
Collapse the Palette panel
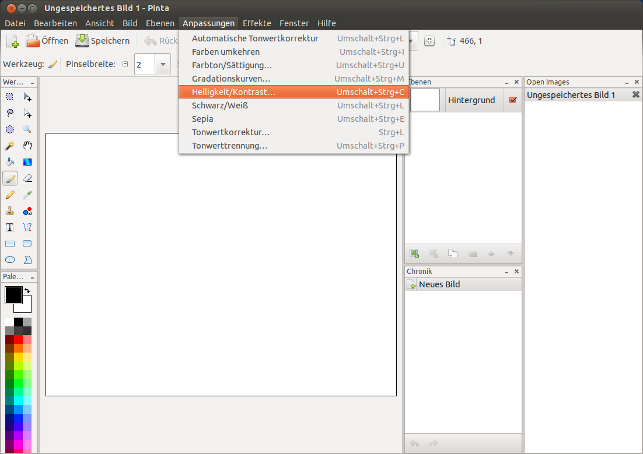(x=33, y=277)
